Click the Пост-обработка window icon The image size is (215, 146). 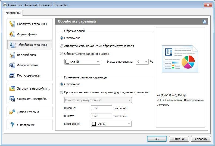(12, 75)
